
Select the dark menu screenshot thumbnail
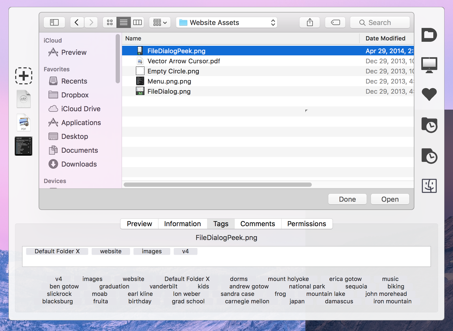pyautogui.click(x=24, y=146)
